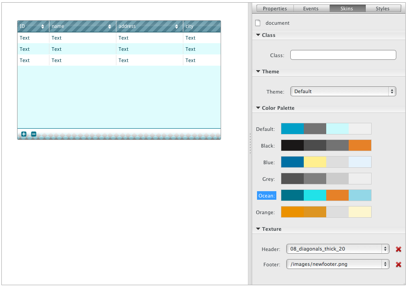
Task: Click sort arrows in the address column header
Action: pyautogui.click(x=177, y=27)
